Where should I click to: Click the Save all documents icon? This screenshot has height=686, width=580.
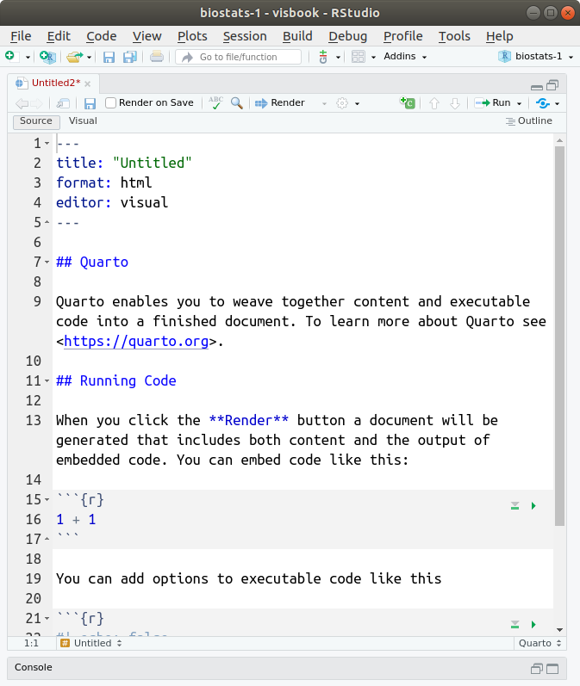pos(129,57)
